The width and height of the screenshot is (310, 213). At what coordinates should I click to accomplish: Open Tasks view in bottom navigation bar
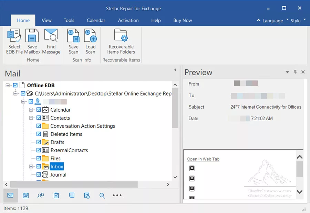tap(56, 195)
